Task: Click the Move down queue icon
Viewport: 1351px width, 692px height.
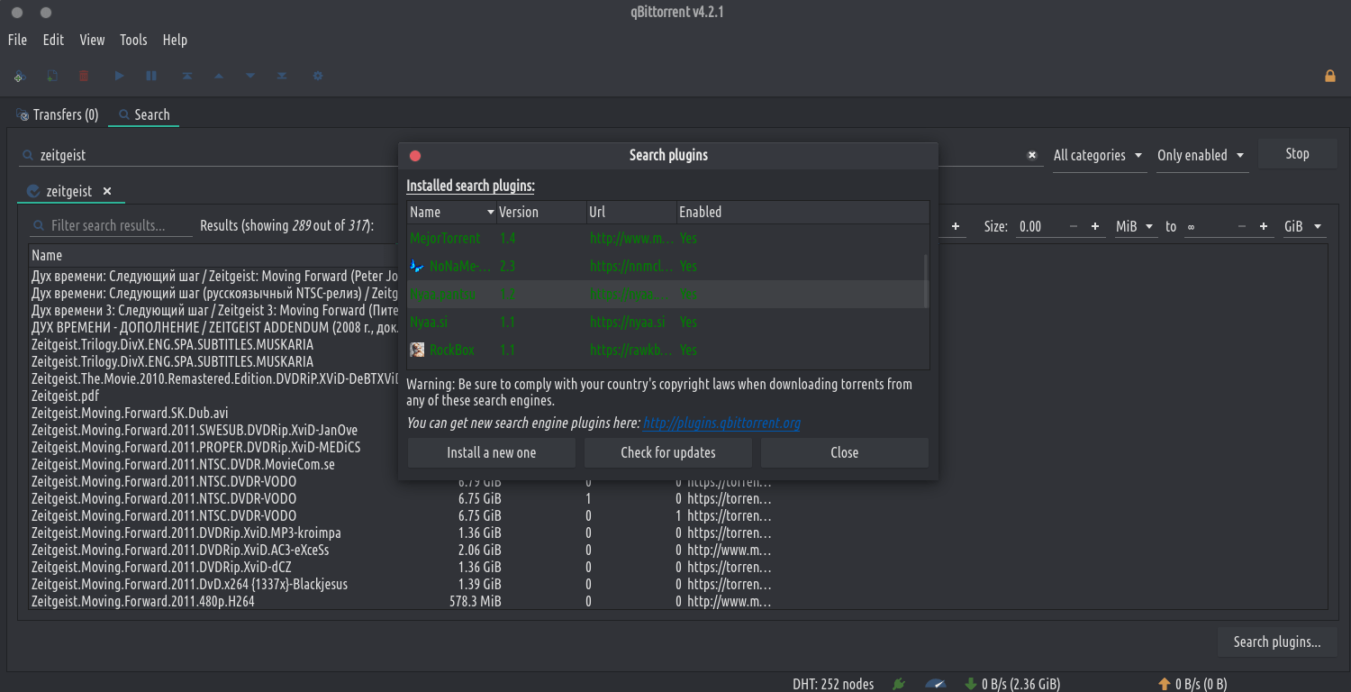Action: point(250,77)
